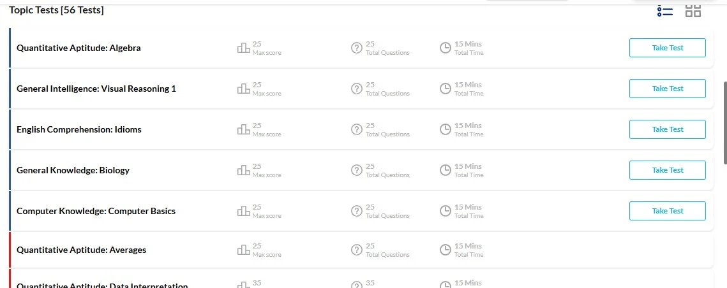The width and height of the screenshot is (727, 288).
Task: Select General Intelligence: Visual Reasoning 1 title
Action: coord(96,89)
